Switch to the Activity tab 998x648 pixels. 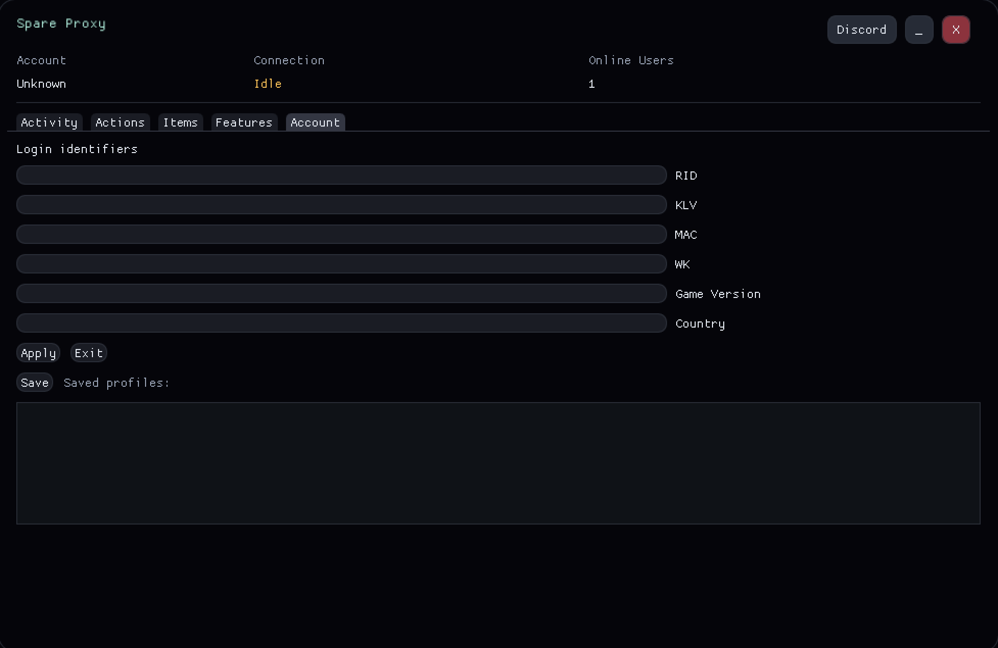pyautogui.click(x=49, y=122)
